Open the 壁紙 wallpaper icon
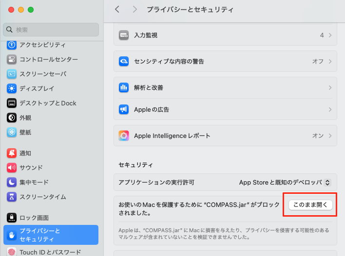Image resolution: width=345 pixels, height=256 pixels. [x=12, y=132]
